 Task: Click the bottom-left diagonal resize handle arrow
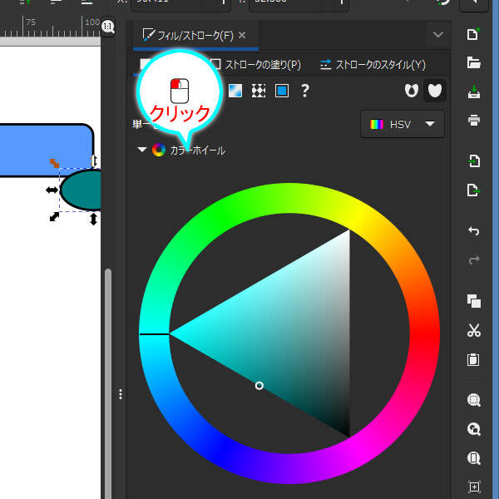pos(54,217)
